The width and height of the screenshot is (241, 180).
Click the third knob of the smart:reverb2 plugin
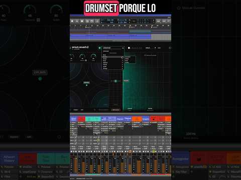tap(93, 57)
